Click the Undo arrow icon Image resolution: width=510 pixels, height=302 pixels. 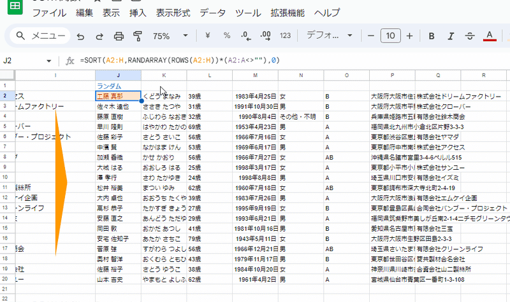point(80,36)
